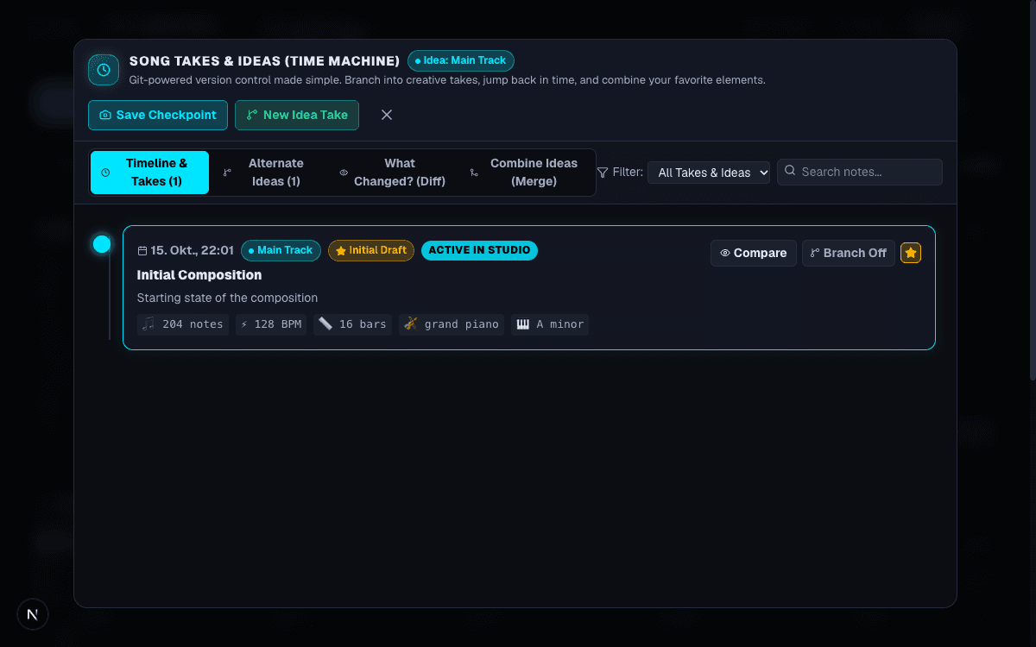Screen dimensions: 1036x647
Task: Click the Time Machine clock icon
Action: coord(104,70)
